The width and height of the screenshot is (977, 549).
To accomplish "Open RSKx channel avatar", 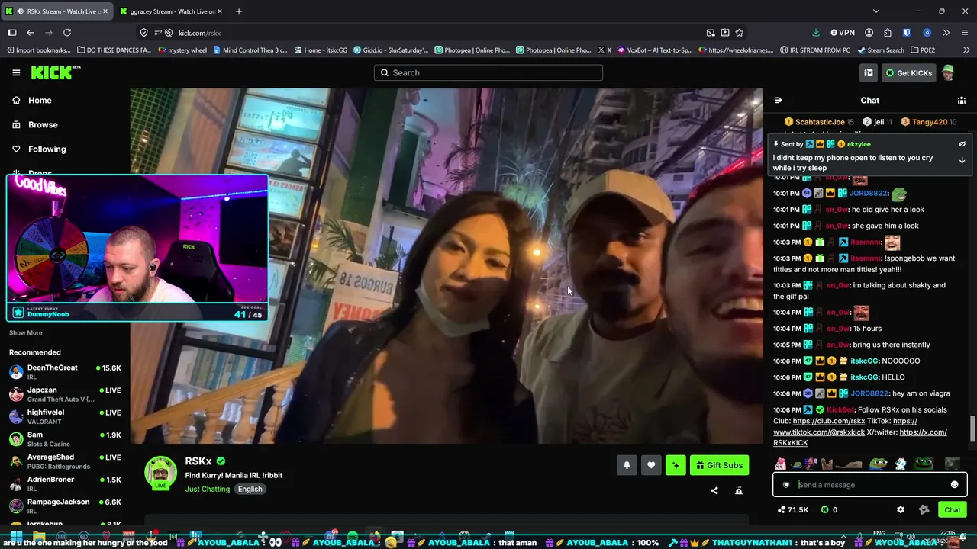I will pos(161,473).
